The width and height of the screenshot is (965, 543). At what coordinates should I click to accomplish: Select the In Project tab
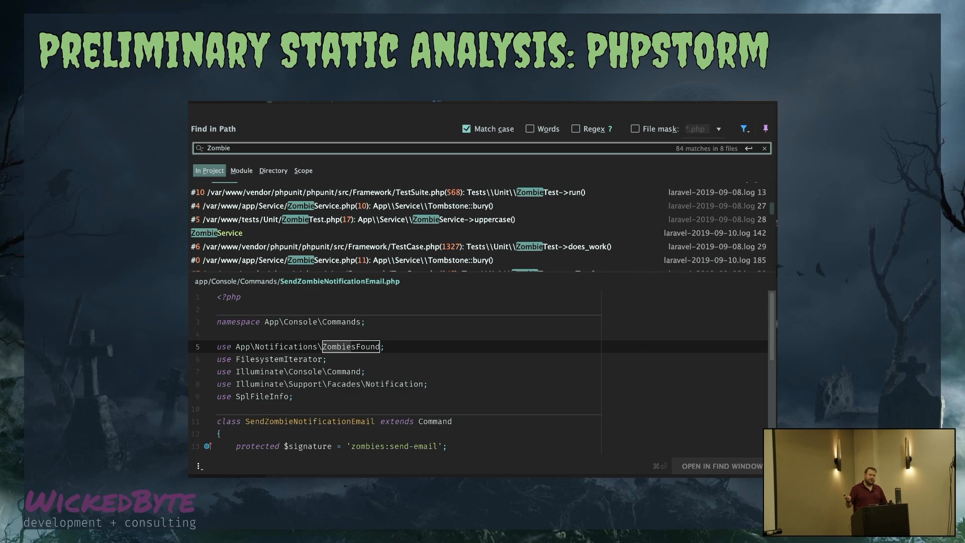210,171
